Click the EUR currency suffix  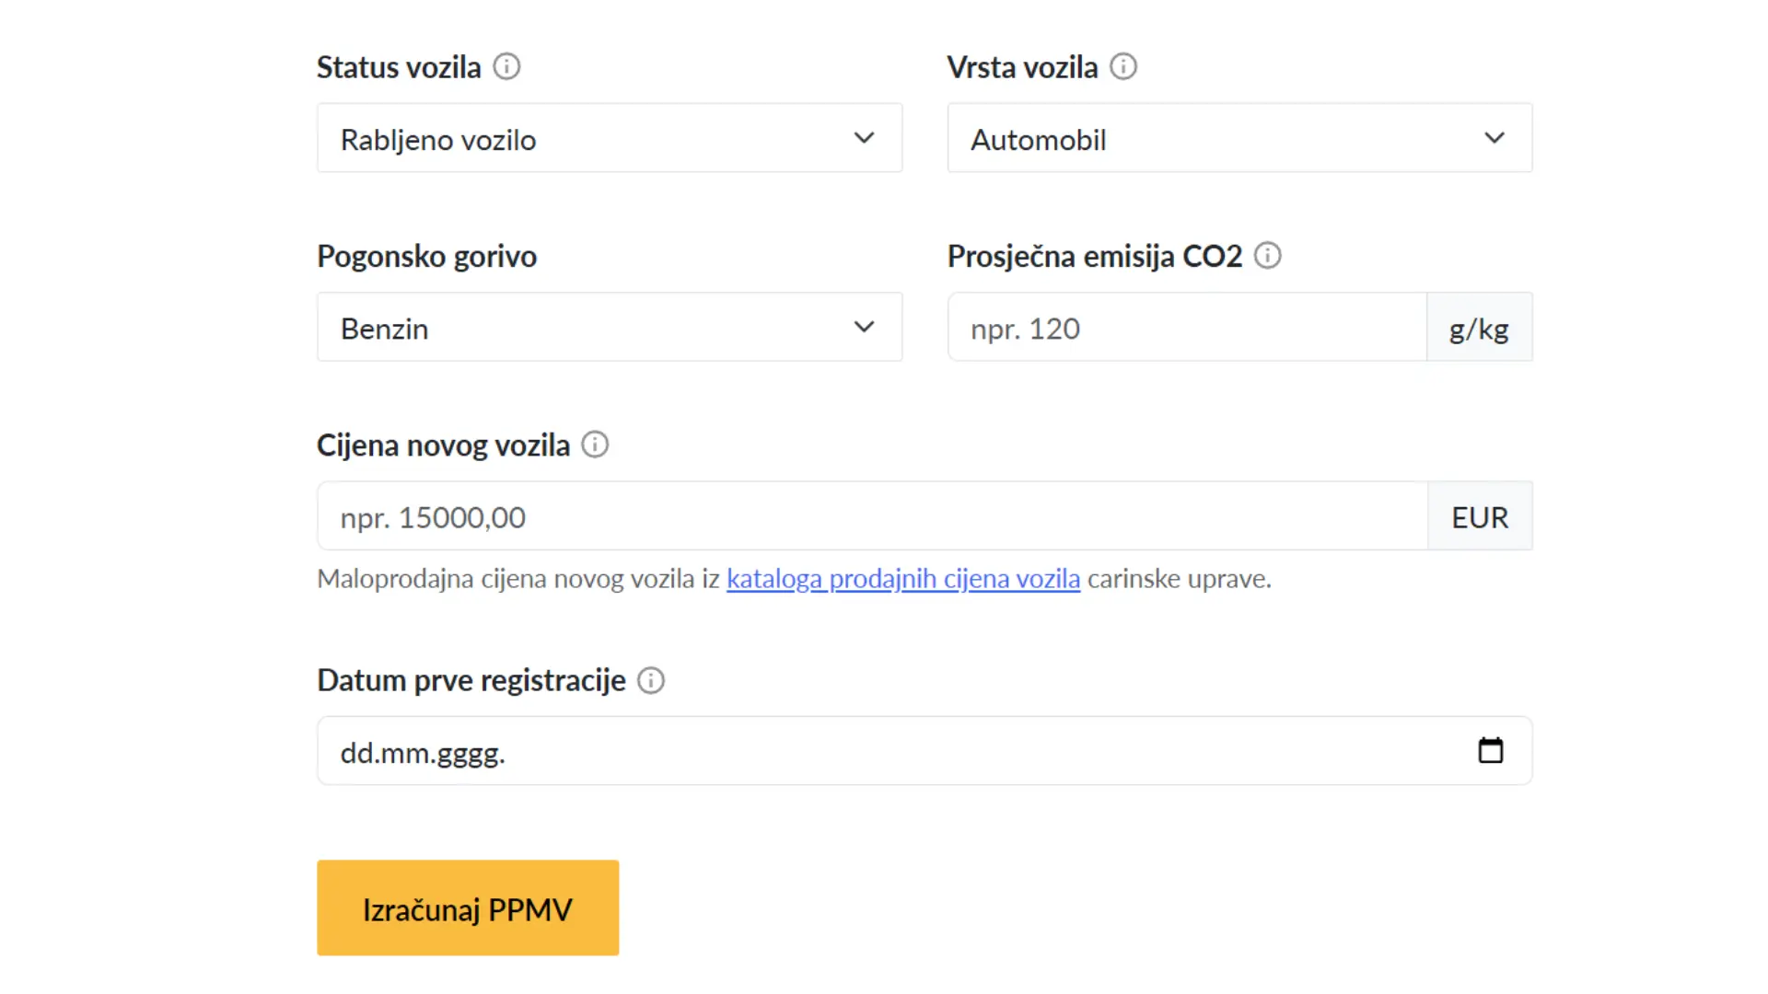(x=1479, y=517)
